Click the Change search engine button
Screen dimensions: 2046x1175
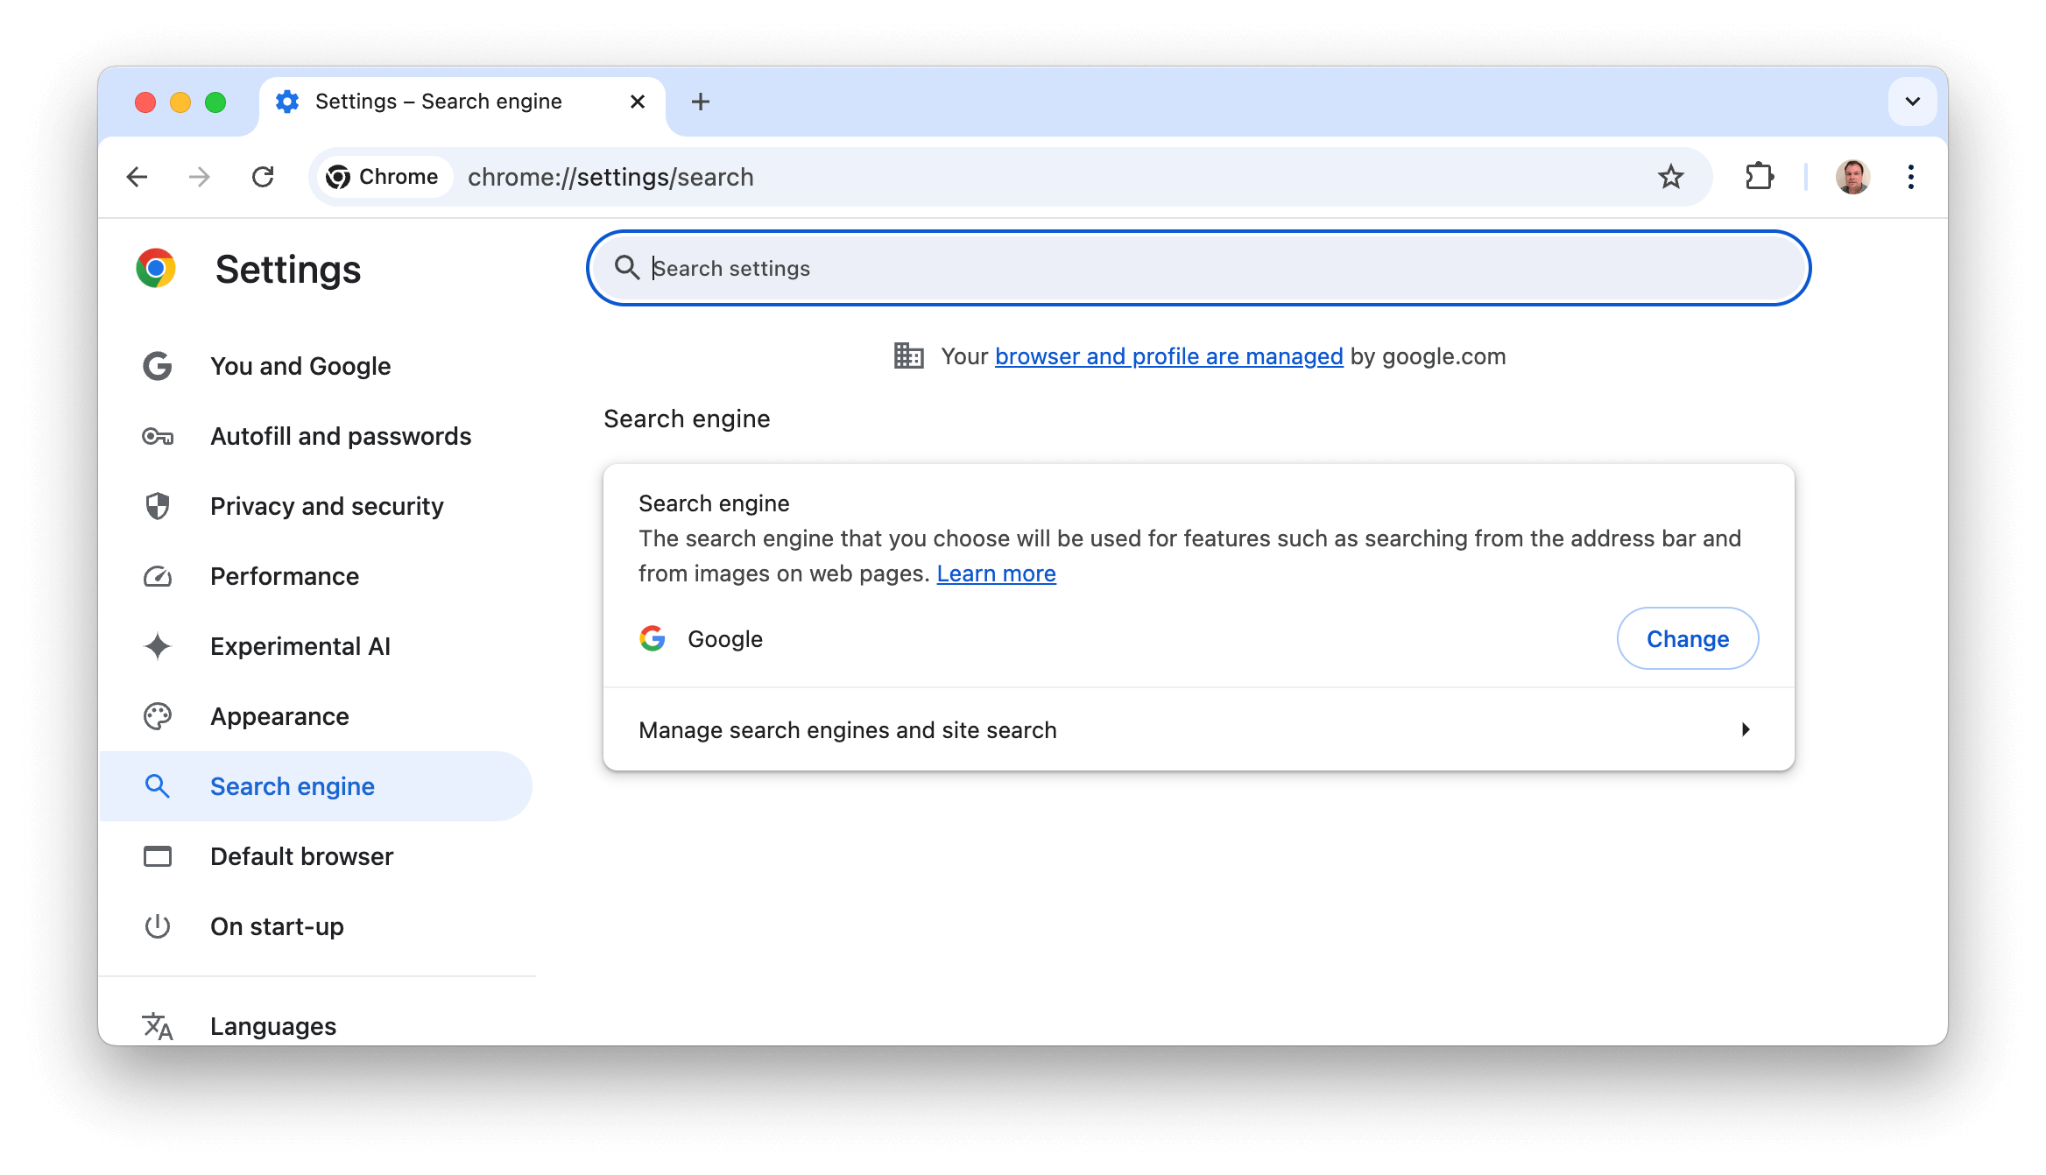(x=1688, y=639)
